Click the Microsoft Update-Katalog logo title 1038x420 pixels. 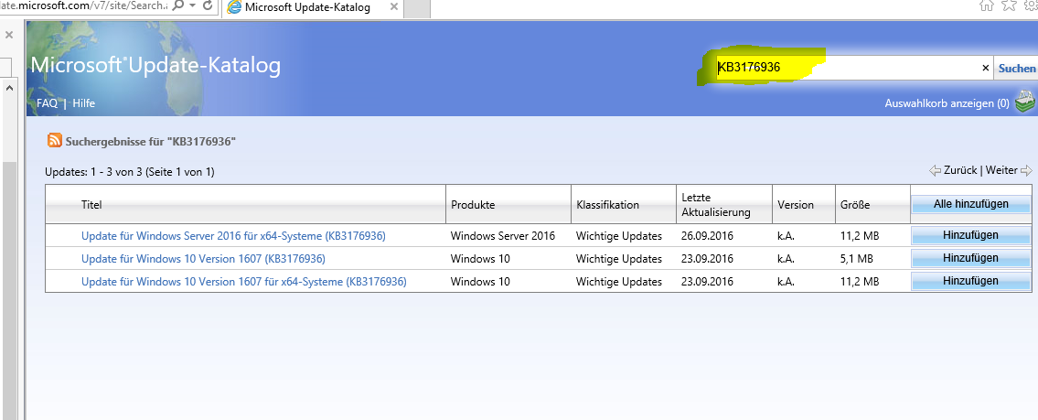155,65
